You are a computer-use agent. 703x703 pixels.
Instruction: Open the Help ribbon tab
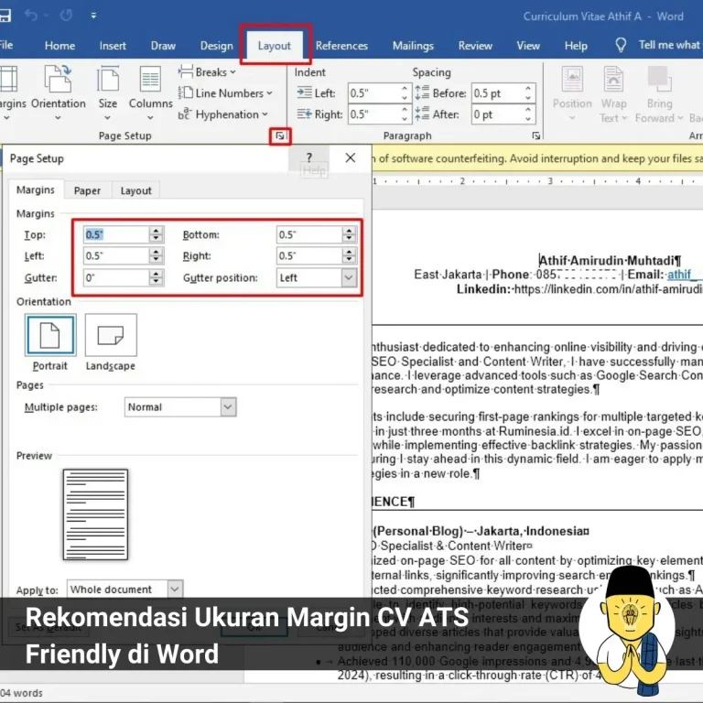pyautogui.click(x=576, y=46)
